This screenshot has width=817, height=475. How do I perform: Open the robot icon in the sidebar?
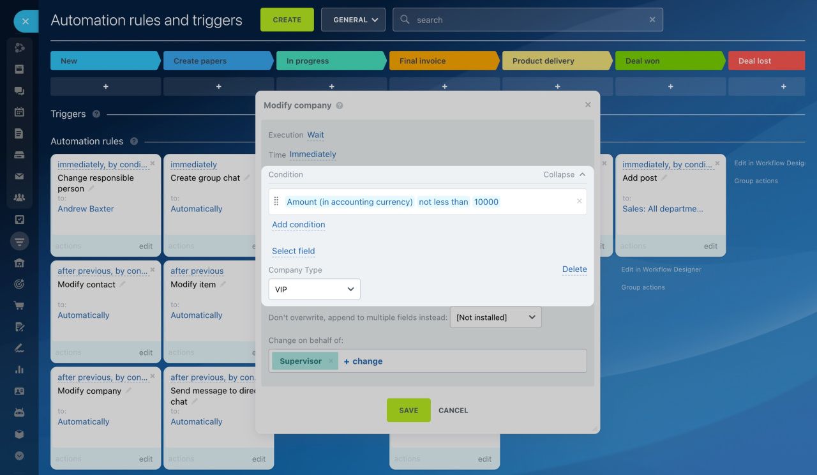19,412
